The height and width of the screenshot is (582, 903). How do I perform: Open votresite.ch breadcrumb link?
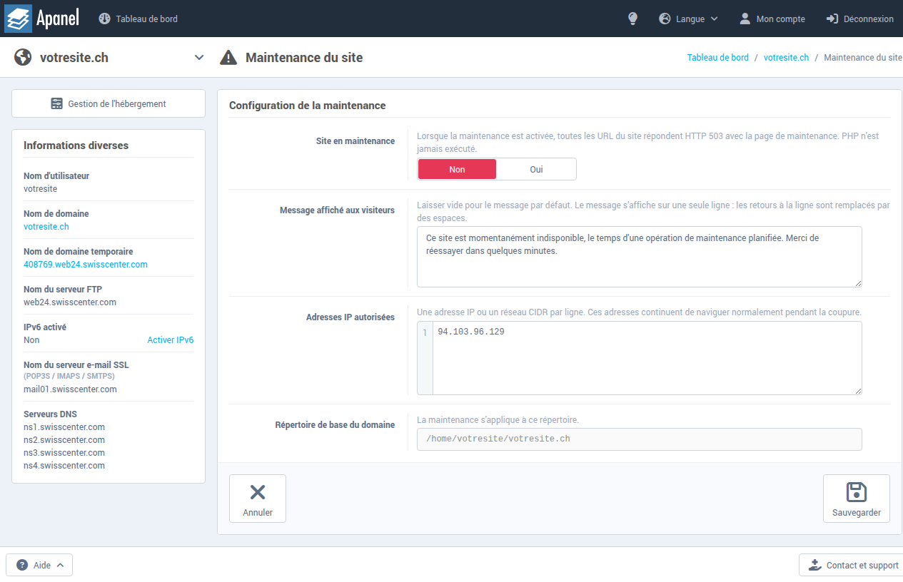(786, 58)
